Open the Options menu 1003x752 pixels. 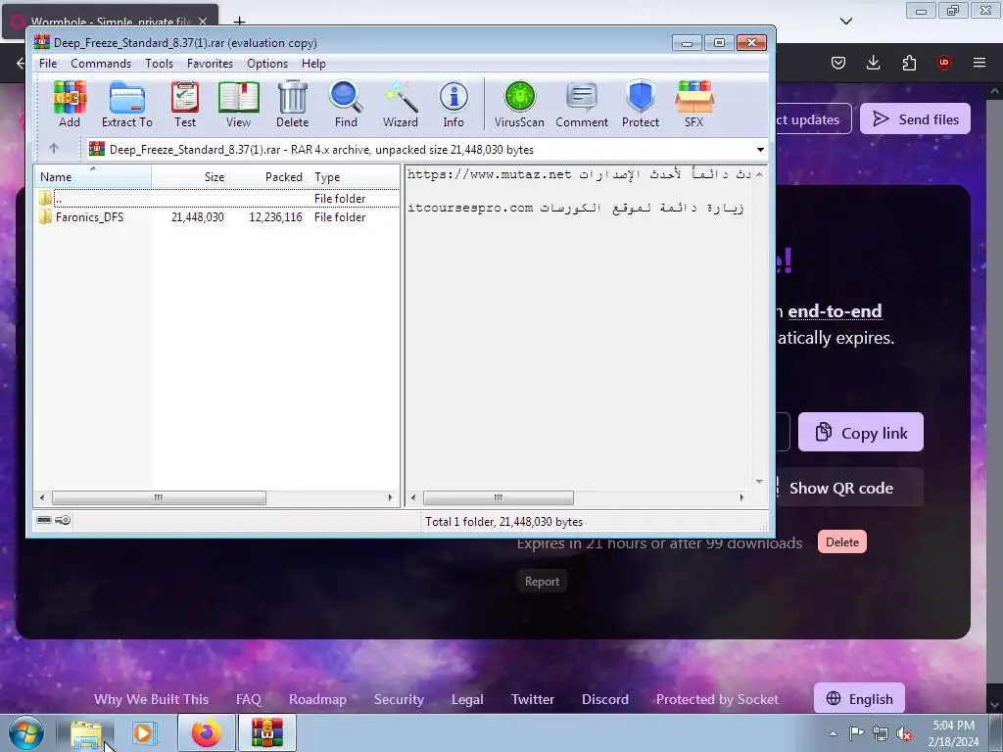[x=267, y=64]
